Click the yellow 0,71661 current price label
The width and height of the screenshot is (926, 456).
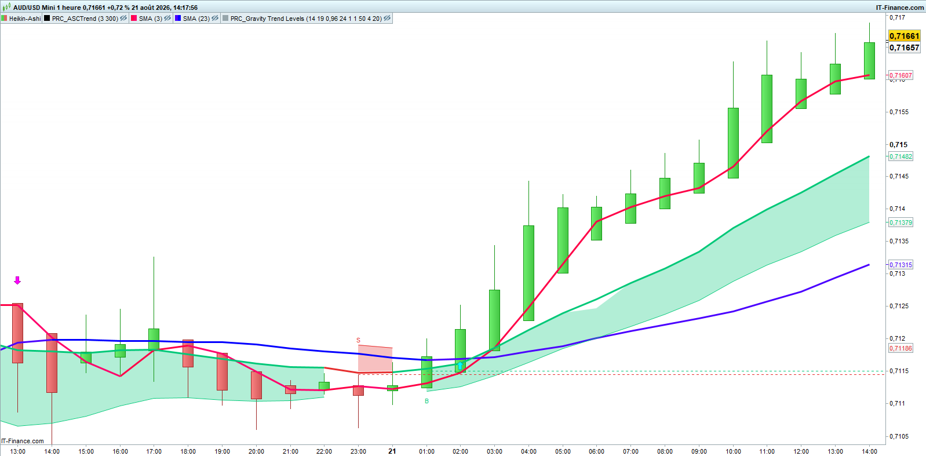pos(905,36)
